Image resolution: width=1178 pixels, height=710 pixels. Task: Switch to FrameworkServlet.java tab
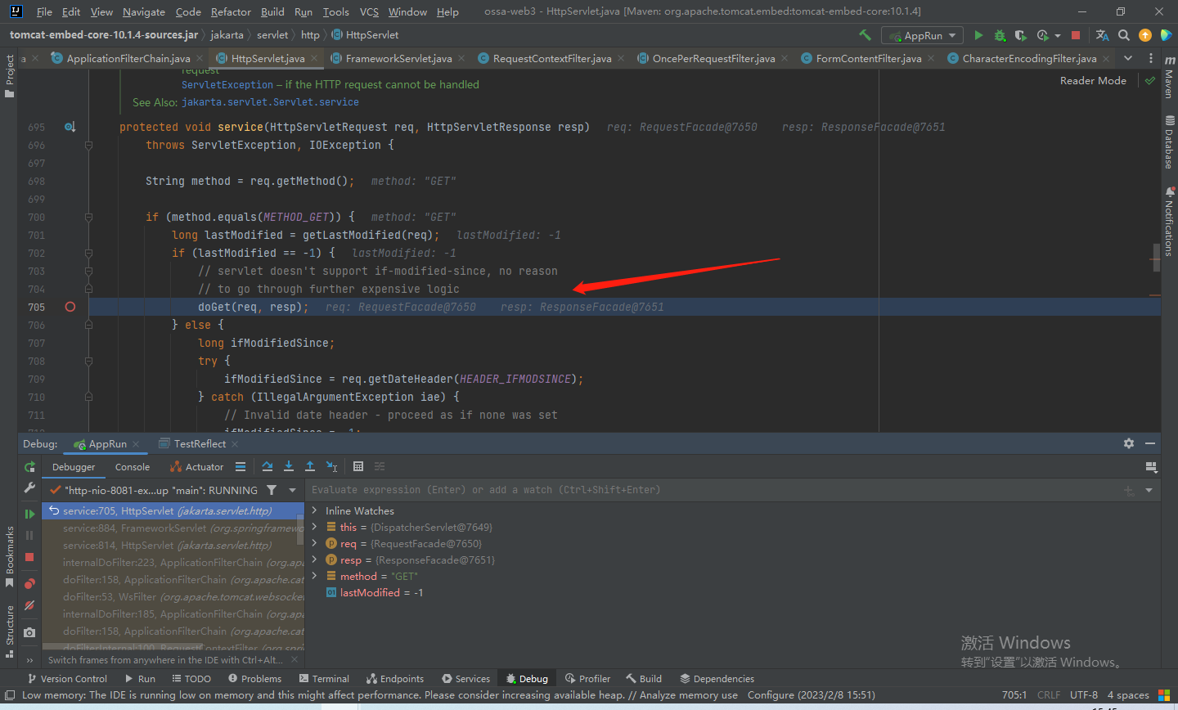(x=397, y=58)
